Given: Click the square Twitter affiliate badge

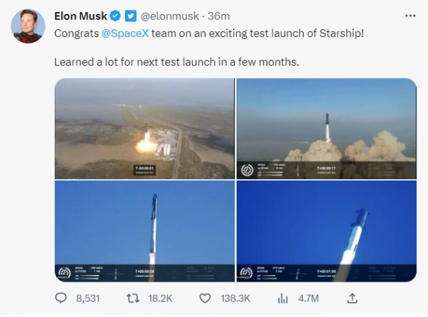Looking at the screenshot, I should [130, 16].
